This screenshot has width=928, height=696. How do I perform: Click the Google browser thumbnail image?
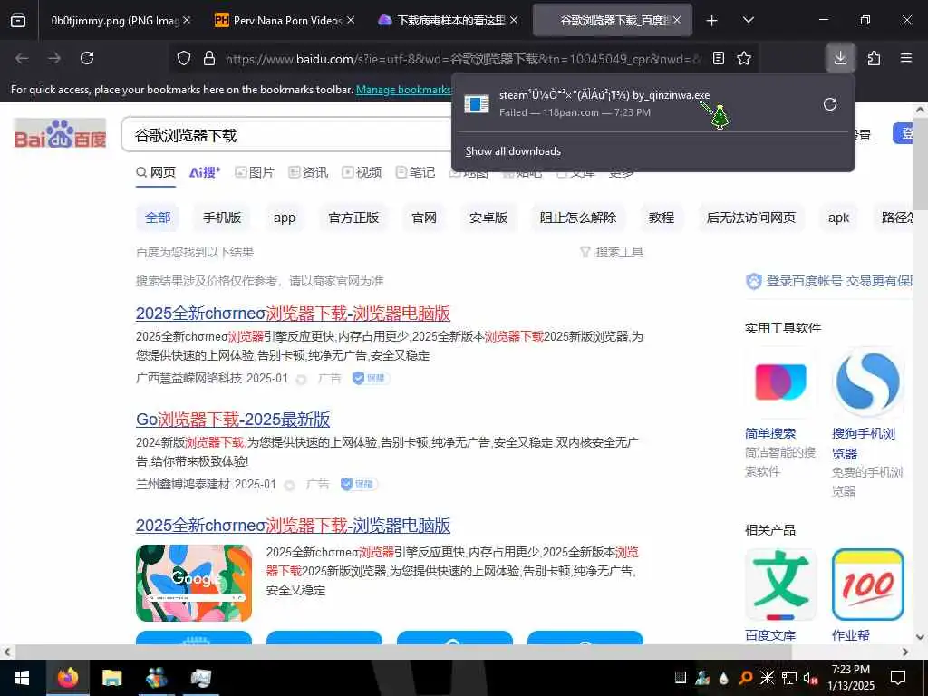pyautogui.click(x=194, y=583)
